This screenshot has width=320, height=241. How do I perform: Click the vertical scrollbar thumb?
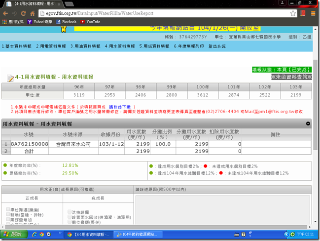[316, 104]
